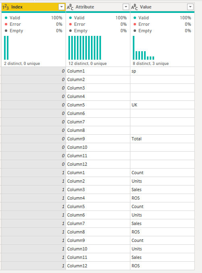202x273 pixels.
Task: Select Count value in the Column9 row
Action: point(163,240)
